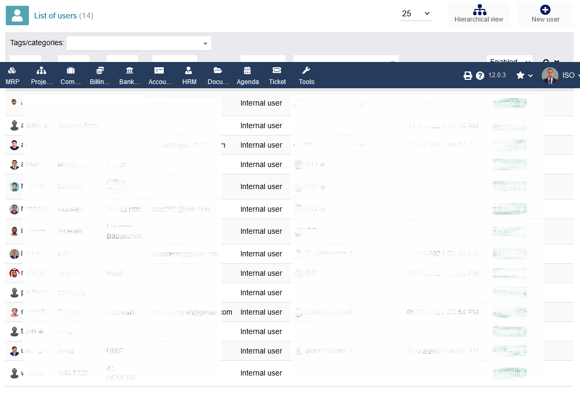Click the List of users title
Viewport: 580px width, 395px height.
(x=55, y=16)
